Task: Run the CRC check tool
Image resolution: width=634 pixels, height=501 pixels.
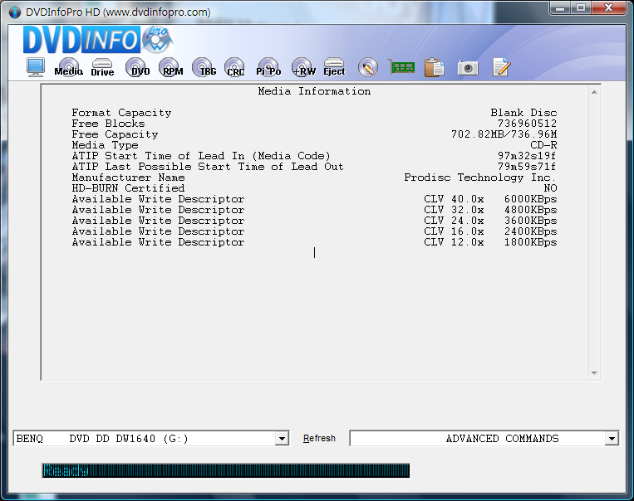Action: pyautogui.click(x=235, y=67)
